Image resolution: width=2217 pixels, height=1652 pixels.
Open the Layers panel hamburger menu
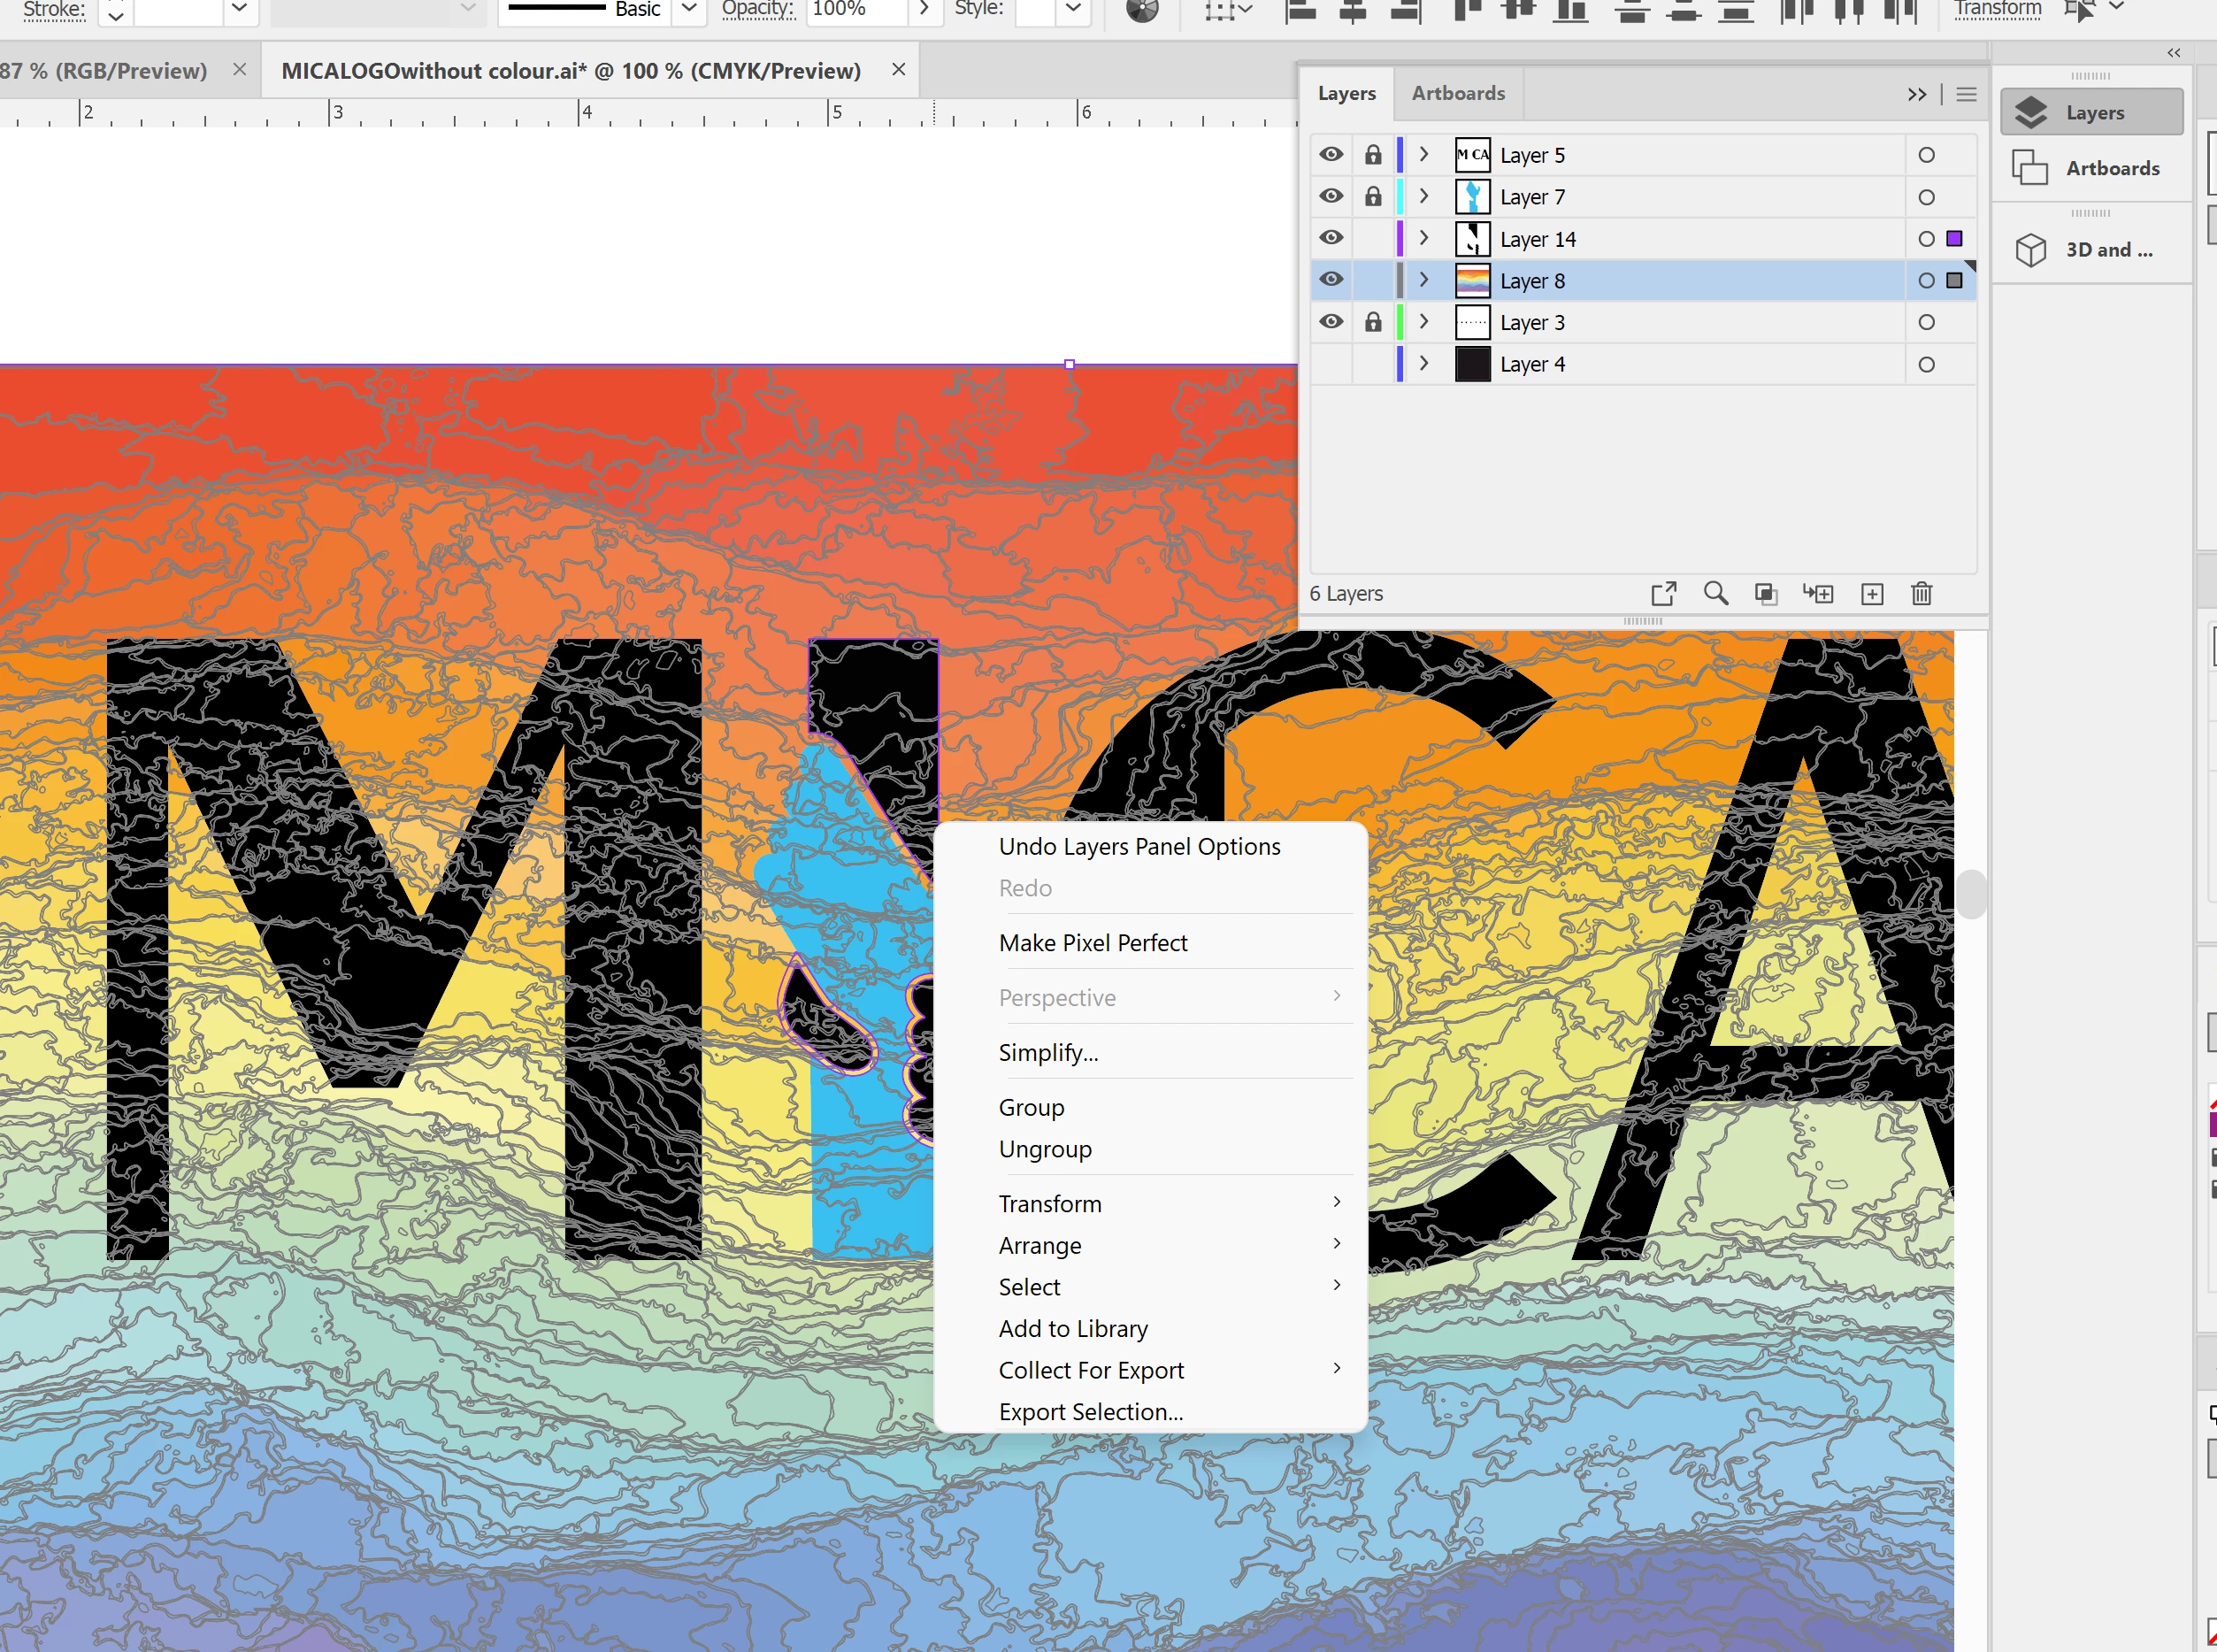1966,94
